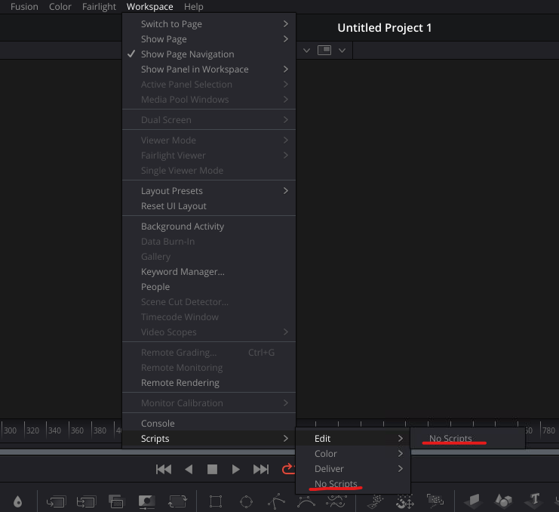The width and height of the screenshot is (559, 512).
Task: Open the Console from Workspace menu
Action: point(158,424)
